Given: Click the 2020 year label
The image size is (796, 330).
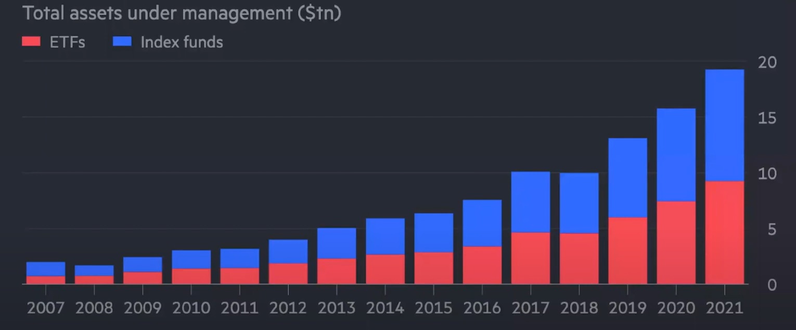Looking at the screenshot, I should [x=676, y=308].
